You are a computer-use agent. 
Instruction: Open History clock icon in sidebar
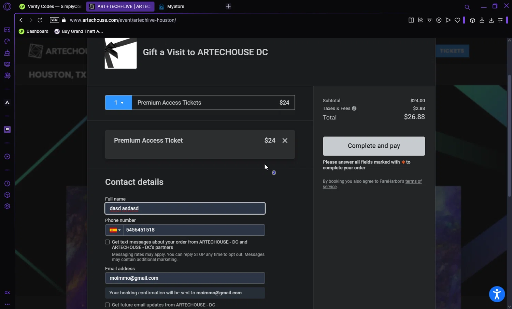[x=7, y=183]
